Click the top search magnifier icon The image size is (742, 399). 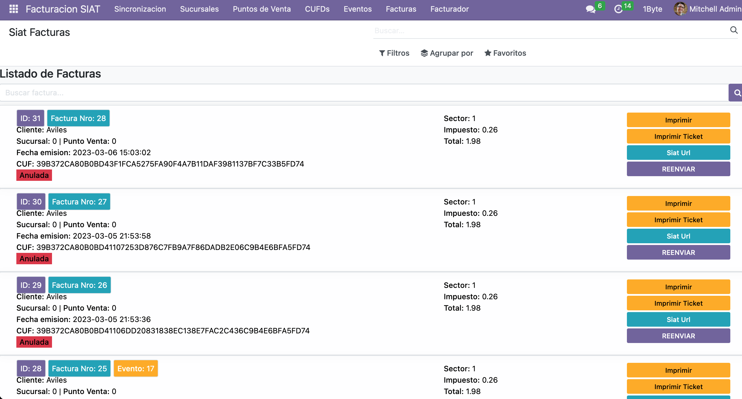click(x=734, y=30)
